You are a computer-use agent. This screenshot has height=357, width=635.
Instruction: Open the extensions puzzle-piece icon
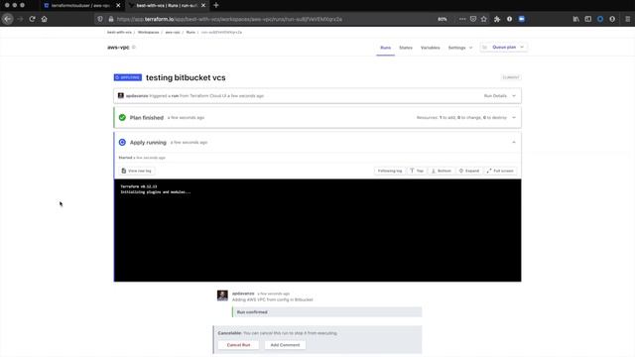coord(497,19)
